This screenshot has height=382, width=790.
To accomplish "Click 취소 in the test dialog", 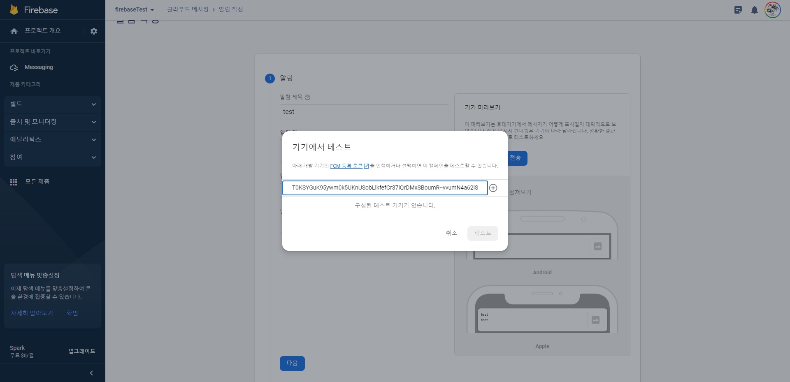I will (451, 233).
